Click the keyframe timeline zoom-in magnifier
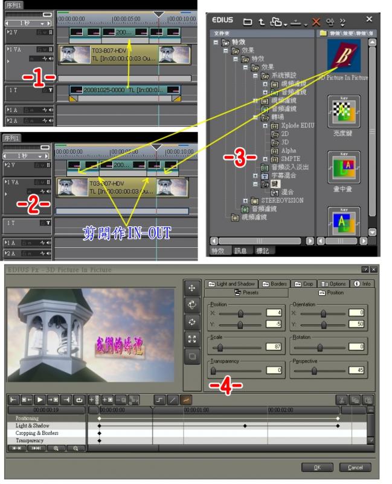 tap(56, 448)
